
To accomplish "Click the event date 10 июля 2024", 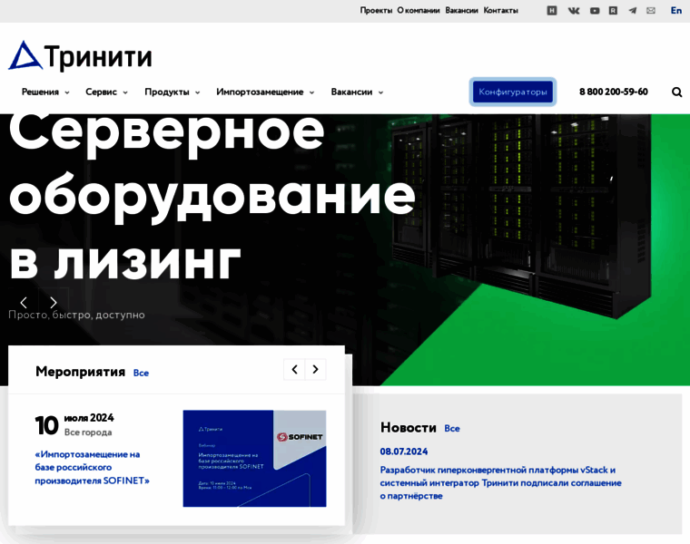I will coord(74,424).
